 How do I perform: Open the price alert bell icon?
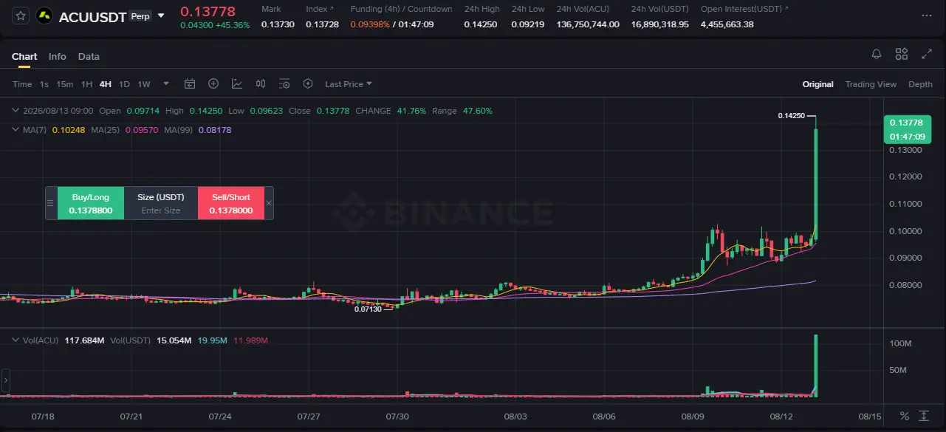[x=877, y=54]
